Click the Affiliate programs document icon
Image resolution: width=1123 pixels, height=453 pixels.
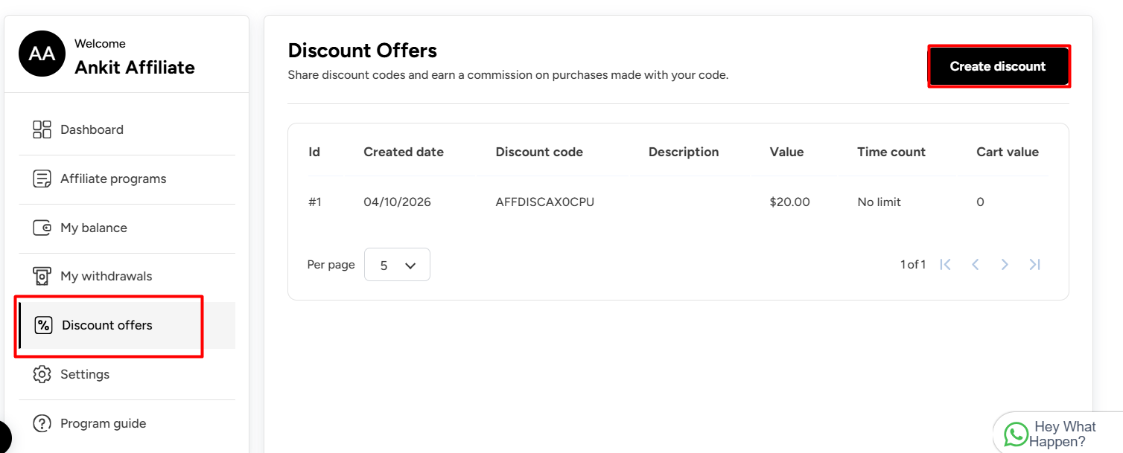pos(42,179)
